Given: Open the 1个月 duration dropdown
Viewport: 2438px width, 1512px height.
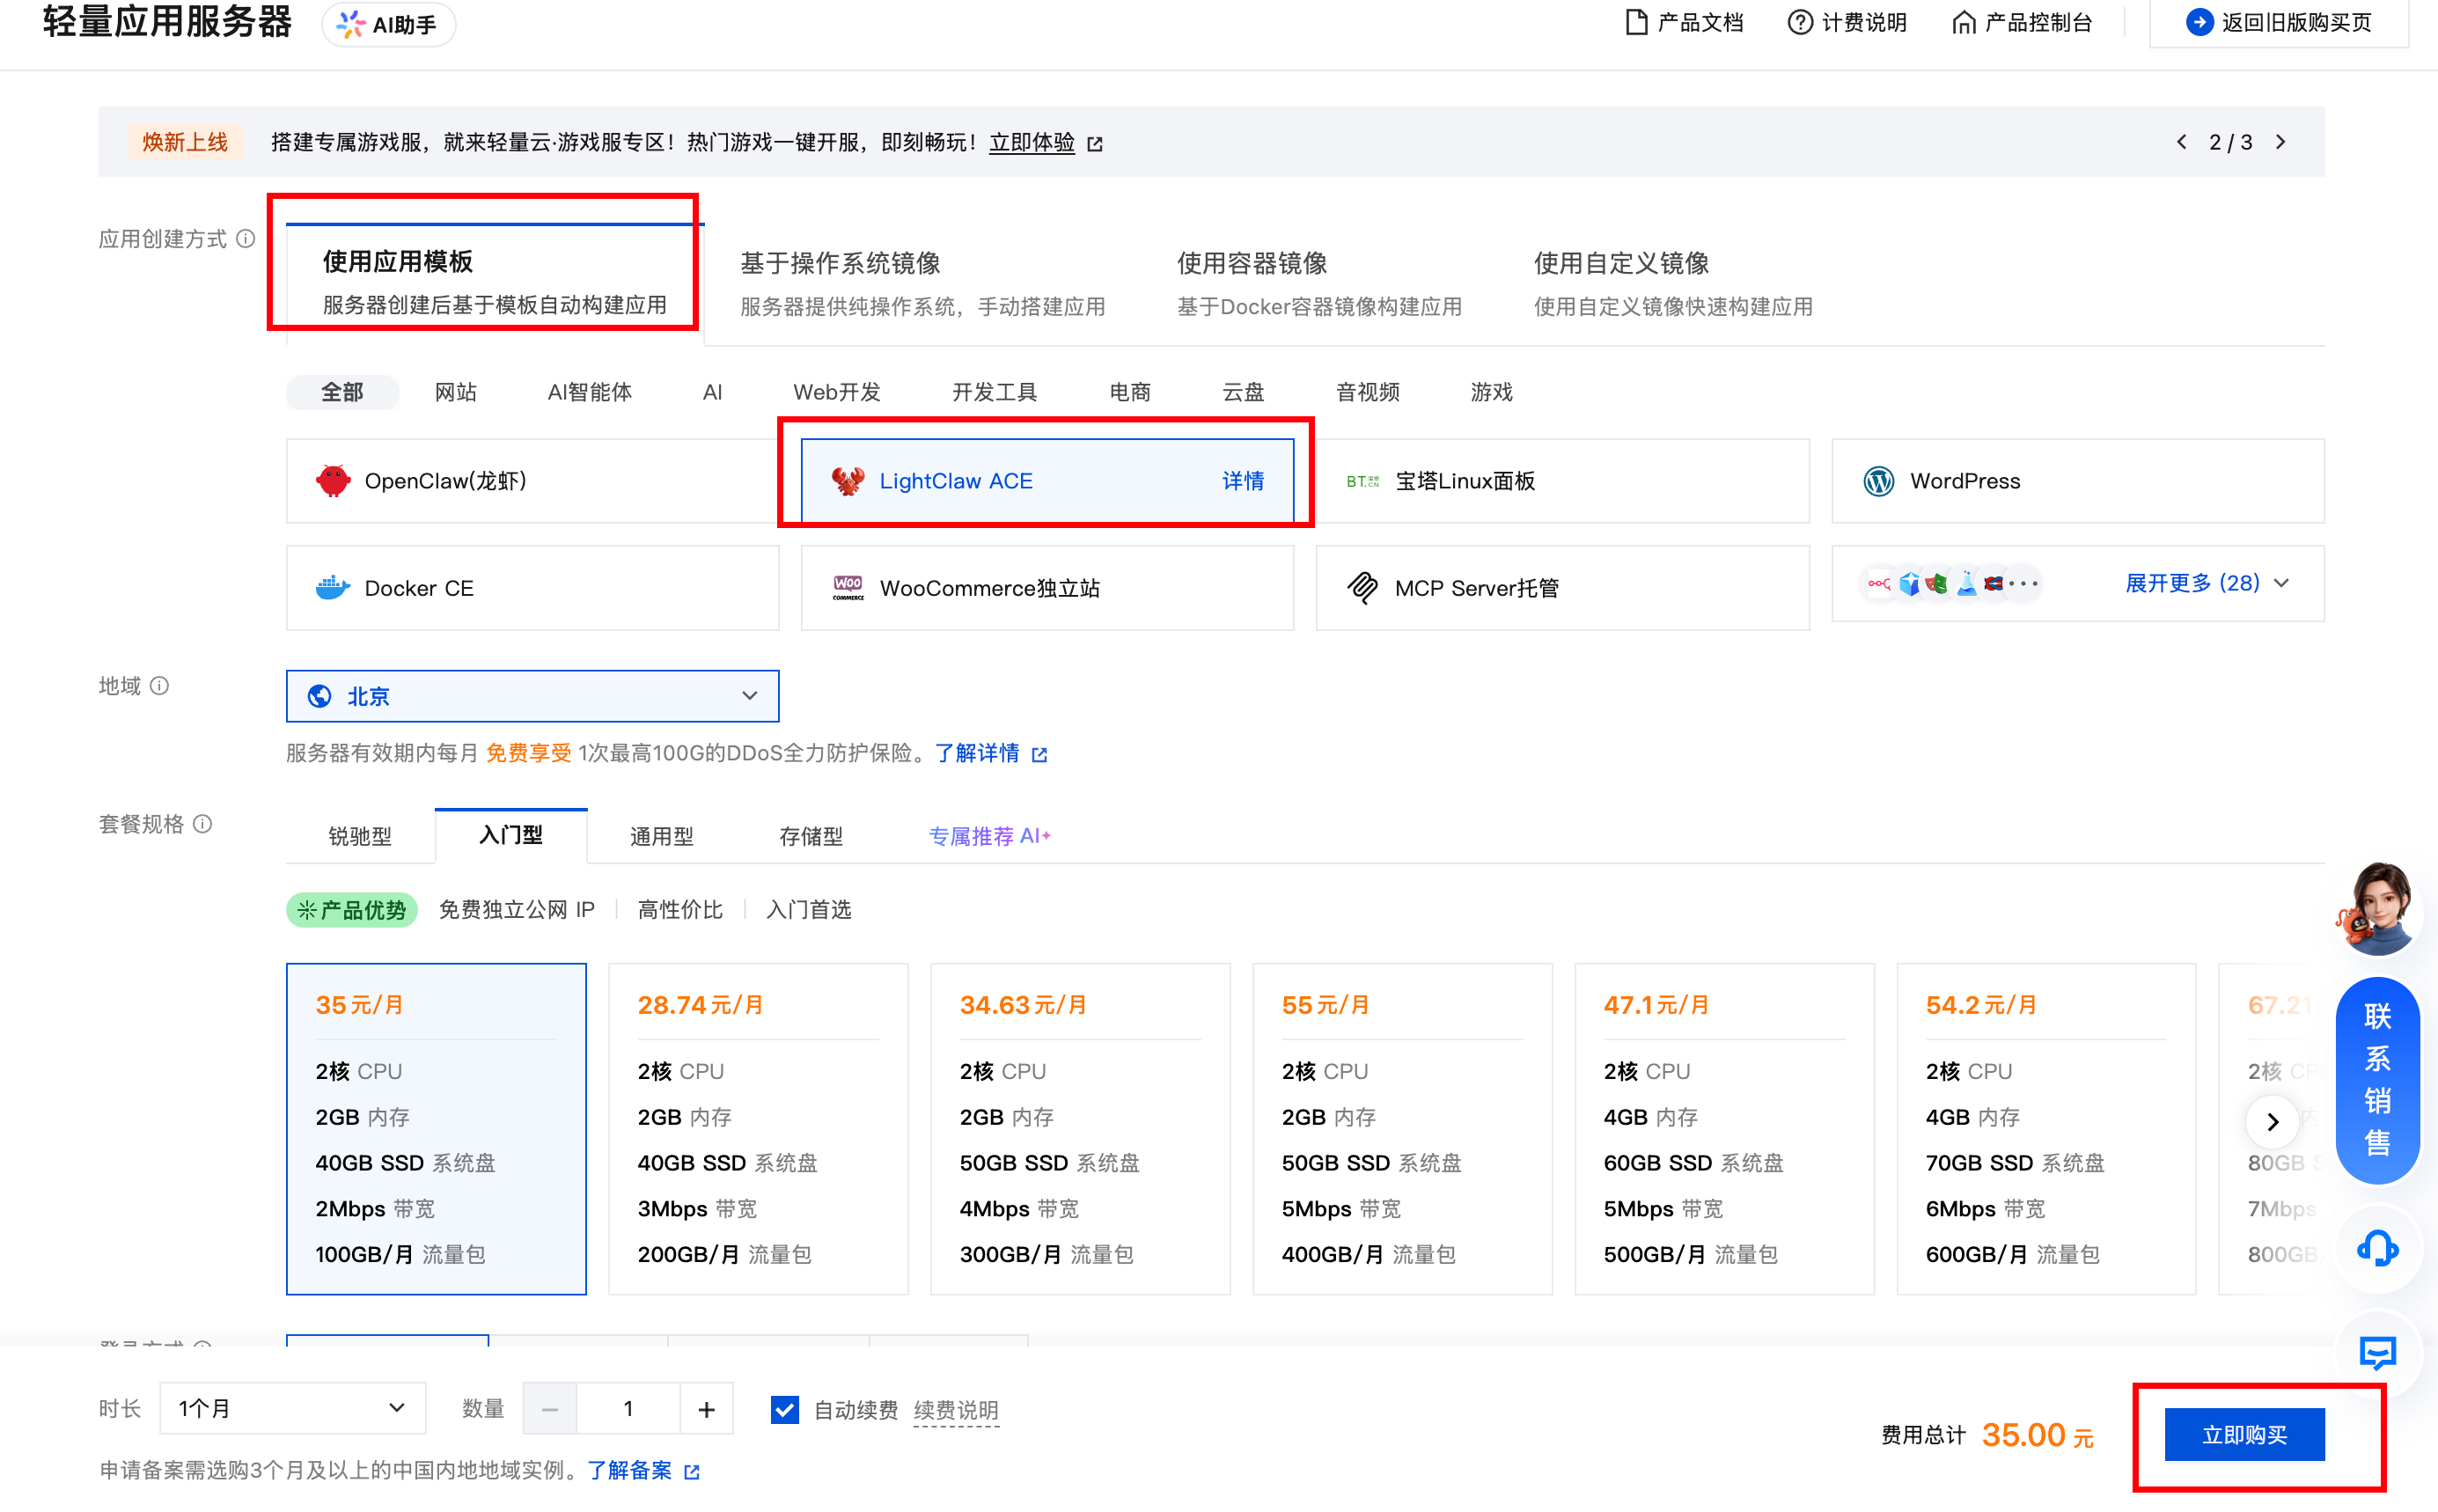Looking at the screenshot, I should (x=292, y=1408).
